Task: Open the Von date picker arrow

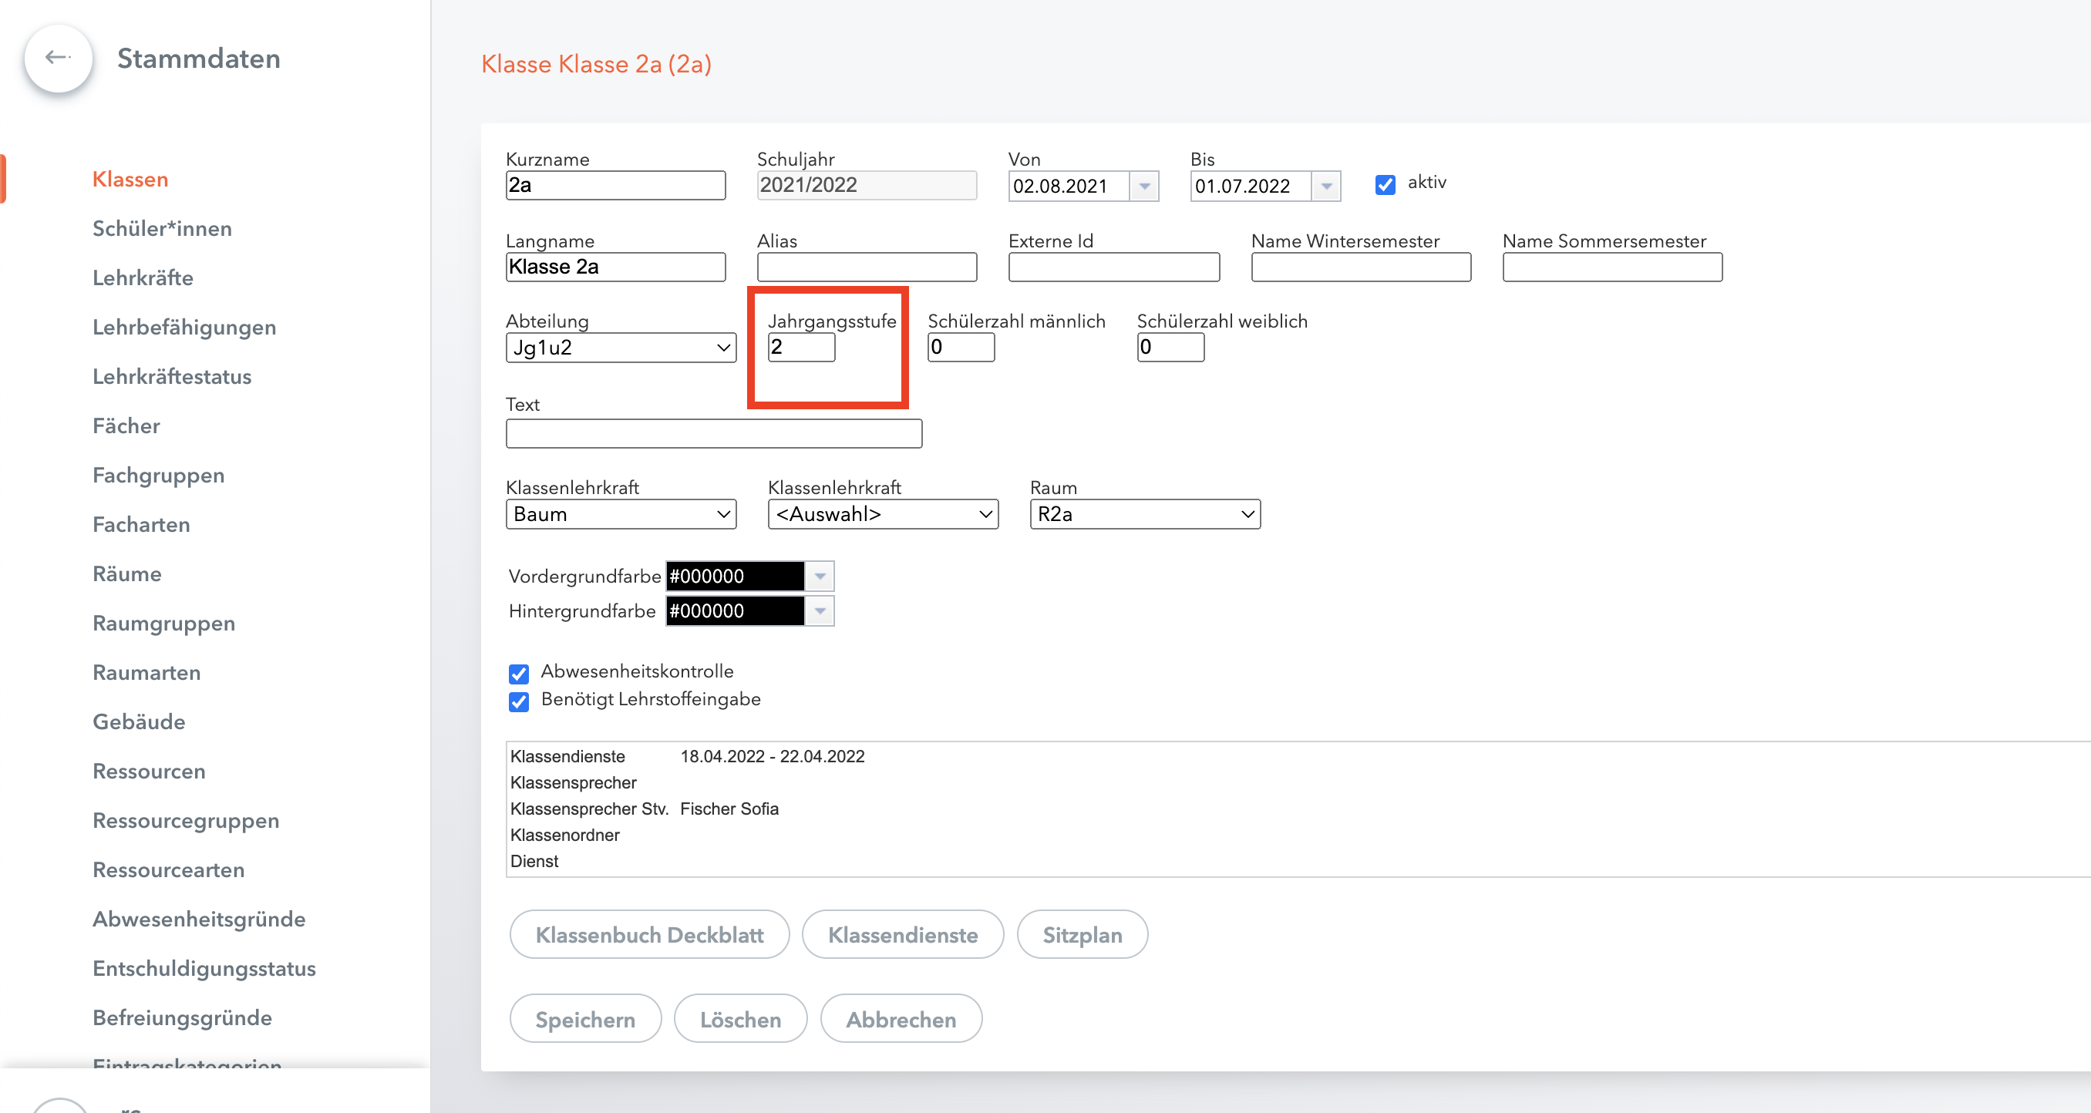Action: coord(1143,186)
